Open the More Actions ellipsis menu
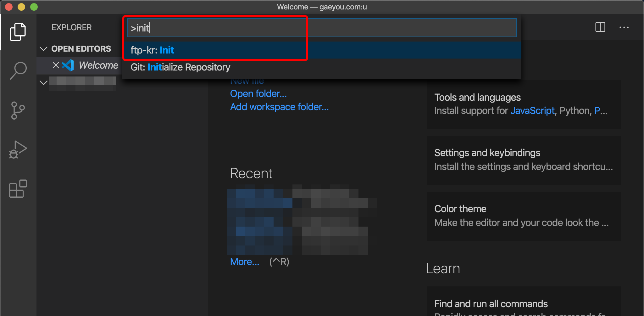 [x=624, y=27]
